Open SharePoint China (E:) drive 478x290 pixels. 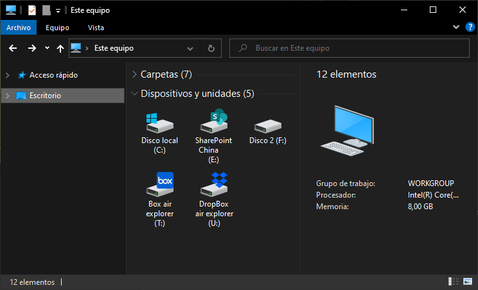[x=213, y=136]
